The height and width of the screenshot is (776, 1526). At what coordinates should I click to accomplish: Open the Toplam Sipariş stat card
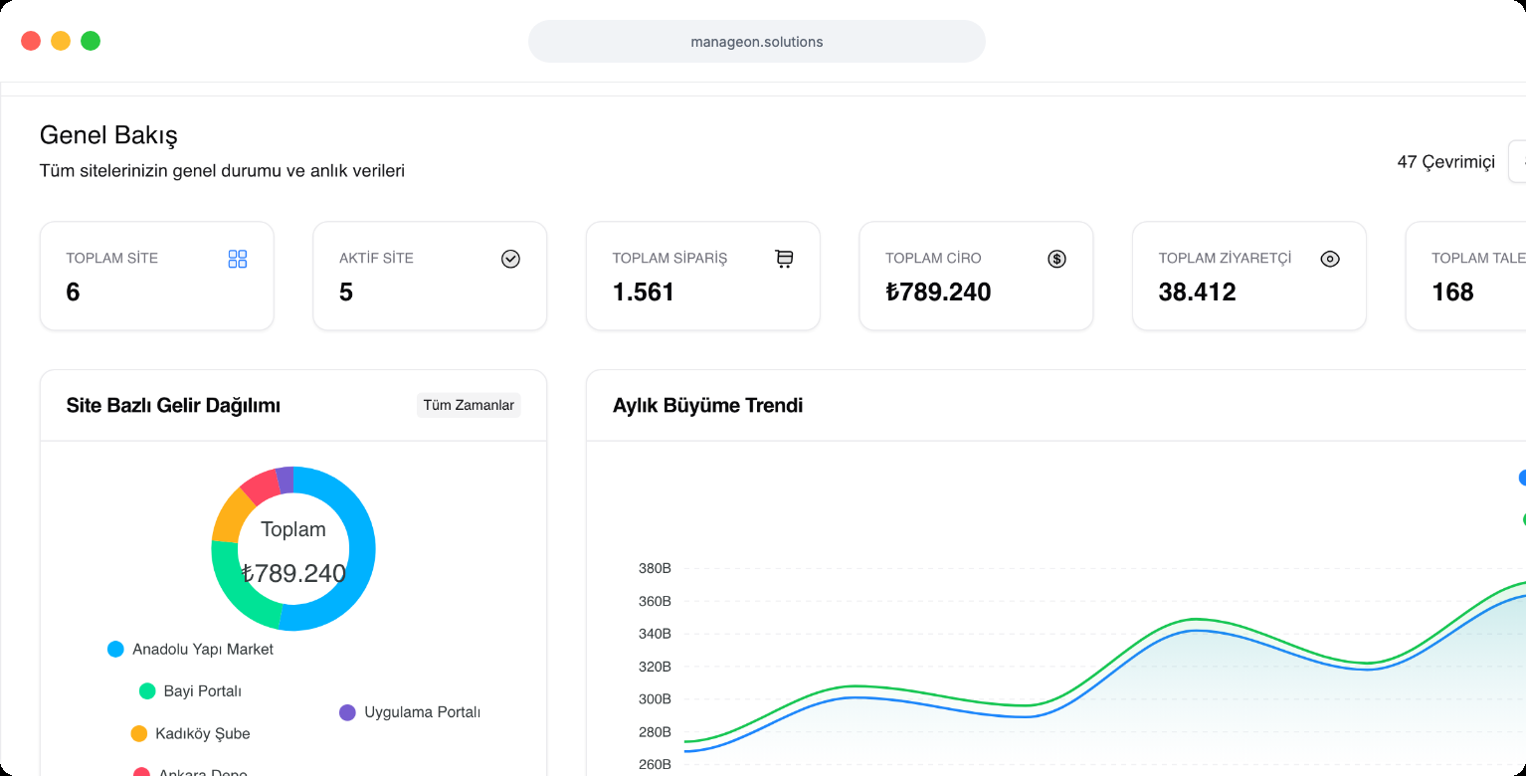pos(703,277)
